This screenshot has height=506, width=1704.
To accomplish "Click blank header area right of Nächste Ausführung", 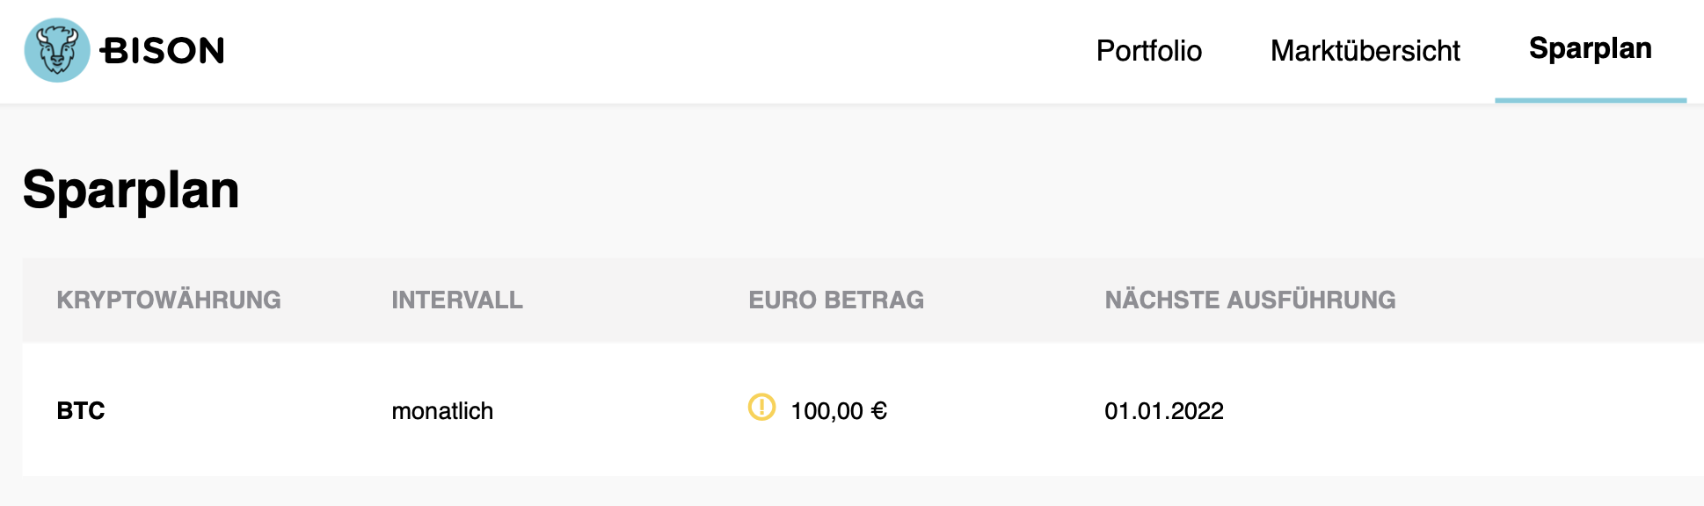I will pos(1565,300).
